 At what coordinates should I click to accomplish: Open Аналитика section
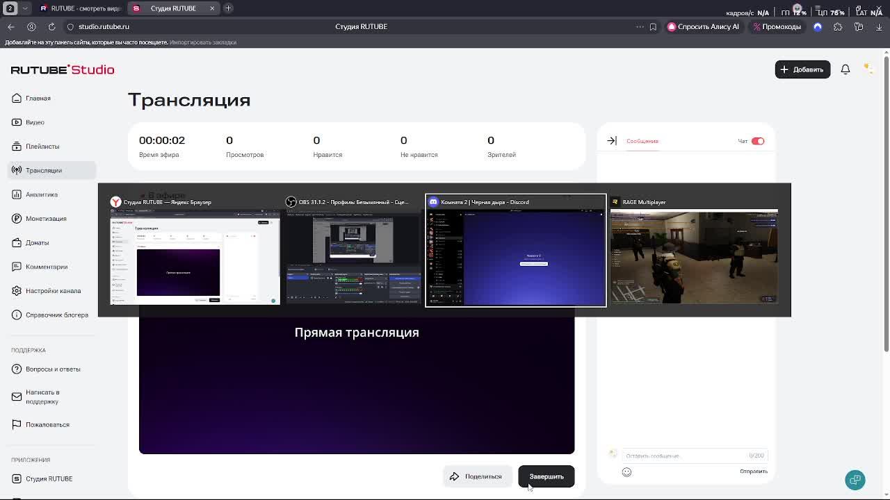(51, 194)
